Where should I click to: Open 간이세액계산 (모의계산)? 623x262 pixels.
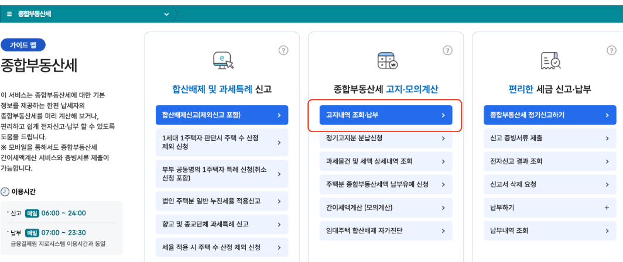coord(386,208)
